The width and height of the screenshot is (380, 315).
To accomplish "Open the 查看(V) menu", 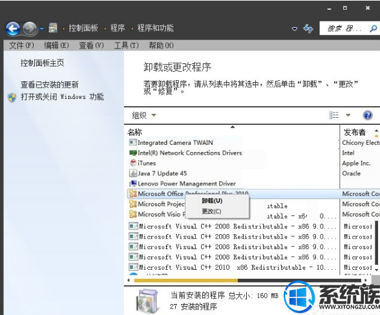I will pos(91,45).
